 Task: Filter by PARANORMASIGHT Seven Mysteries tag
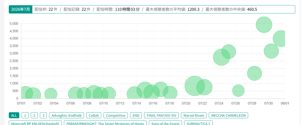click(105, 123)
